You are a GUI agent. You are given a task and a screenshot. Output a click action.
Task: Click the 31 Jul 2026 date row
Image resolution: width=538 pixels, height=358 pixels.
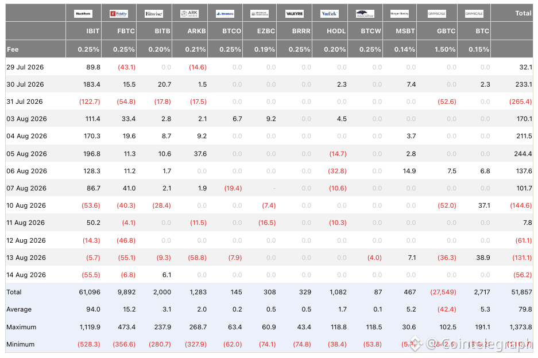(269, 102)
